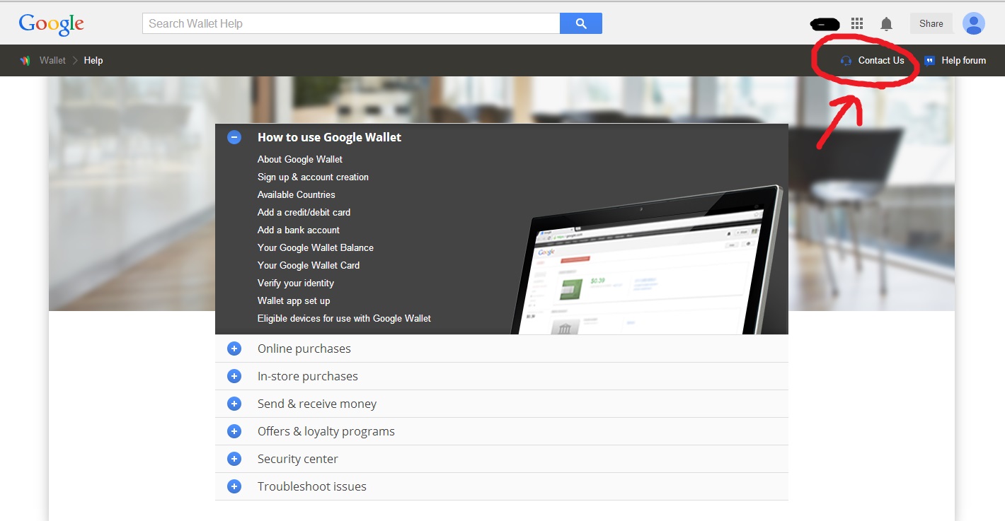Expand the Security center section
Screen dimensions: 1005x521
pyautogui.click(x=234, y=459)
